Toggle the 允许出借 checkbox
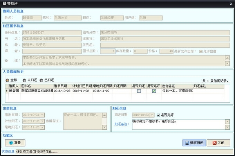The height and width of the screenshot is (156, 235). 201,52
